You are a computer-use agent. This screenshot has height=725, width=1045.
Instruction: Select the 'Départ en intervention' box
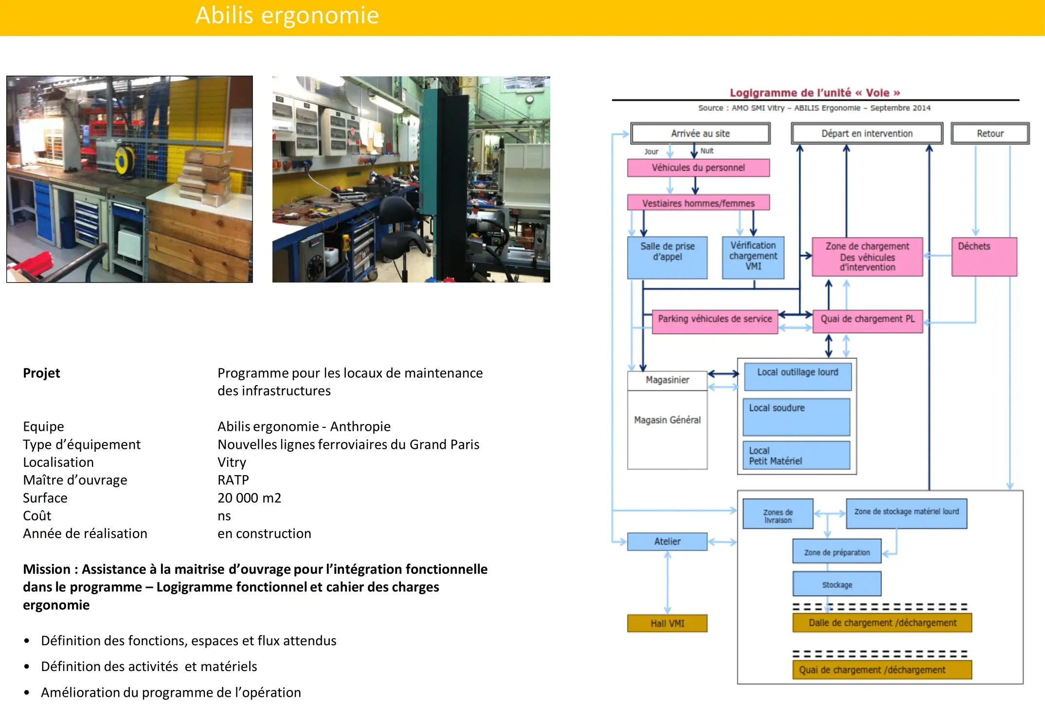point(867,133)
